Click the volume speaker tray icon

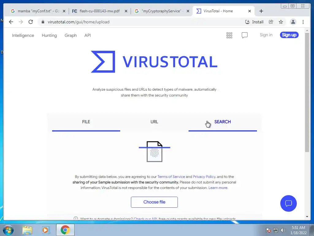point(283,230)
